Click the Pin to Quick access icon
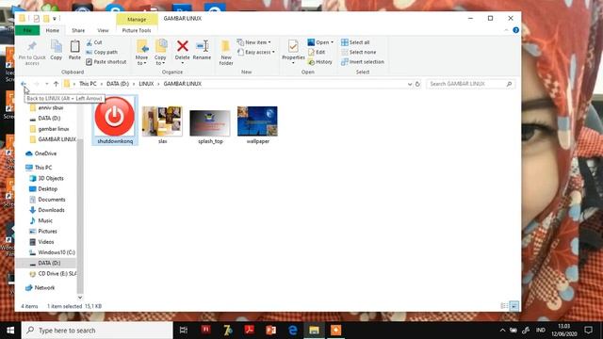 [x=32, y=47]
